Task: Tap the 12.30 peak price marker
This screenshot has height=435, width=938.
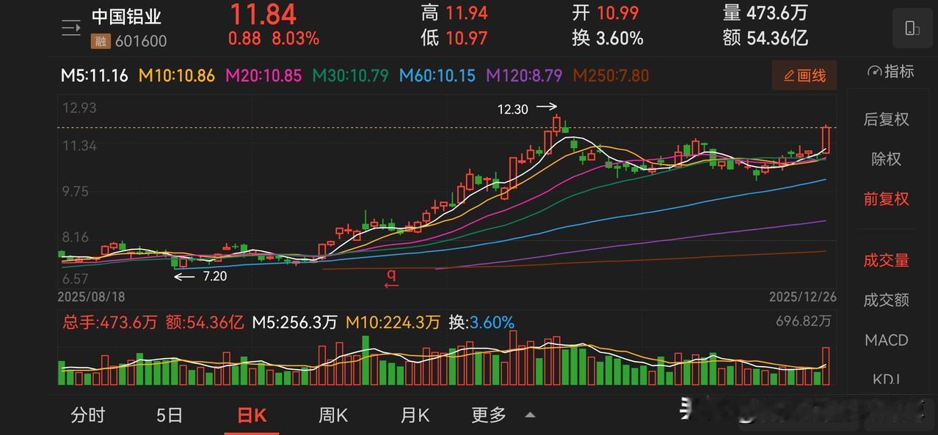Action: click(x=513, y=109)
